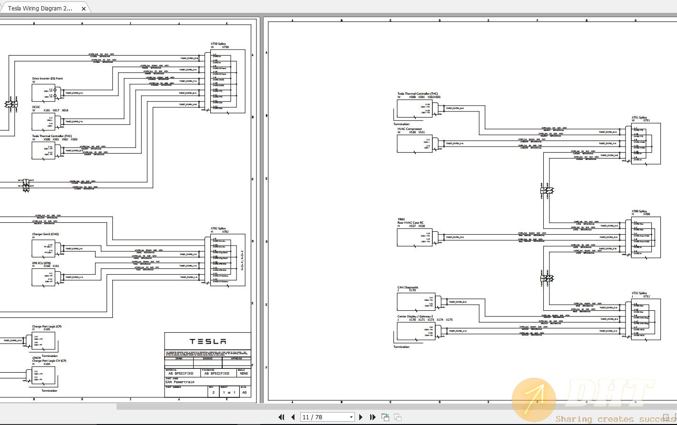Click 'Tesla Thermal Controller (THC)' on left page
The height and width of the screenshot is (425, 677).
tap(52, 136)
